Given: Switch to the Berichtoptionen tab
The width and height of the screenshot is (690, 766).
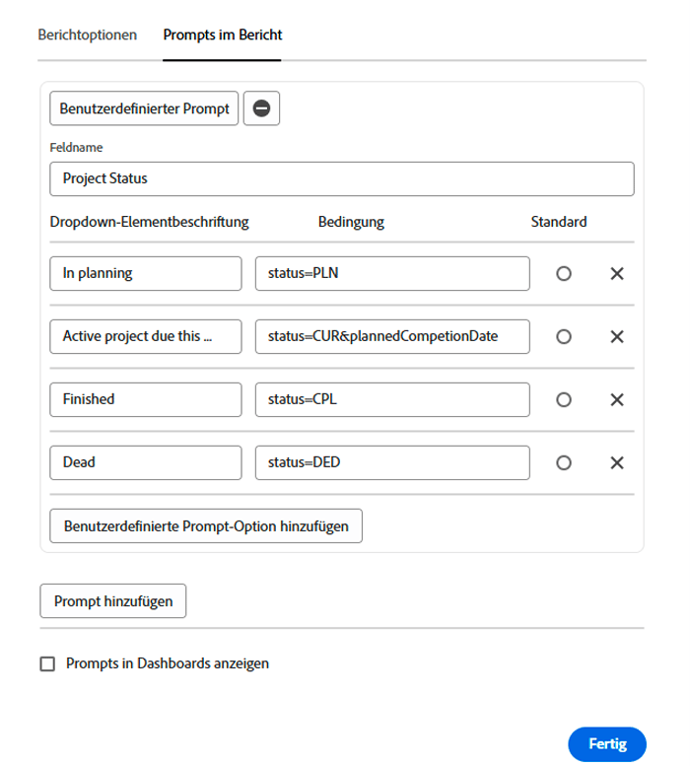Looking at the screenshot, I should (x=87, y=35).
